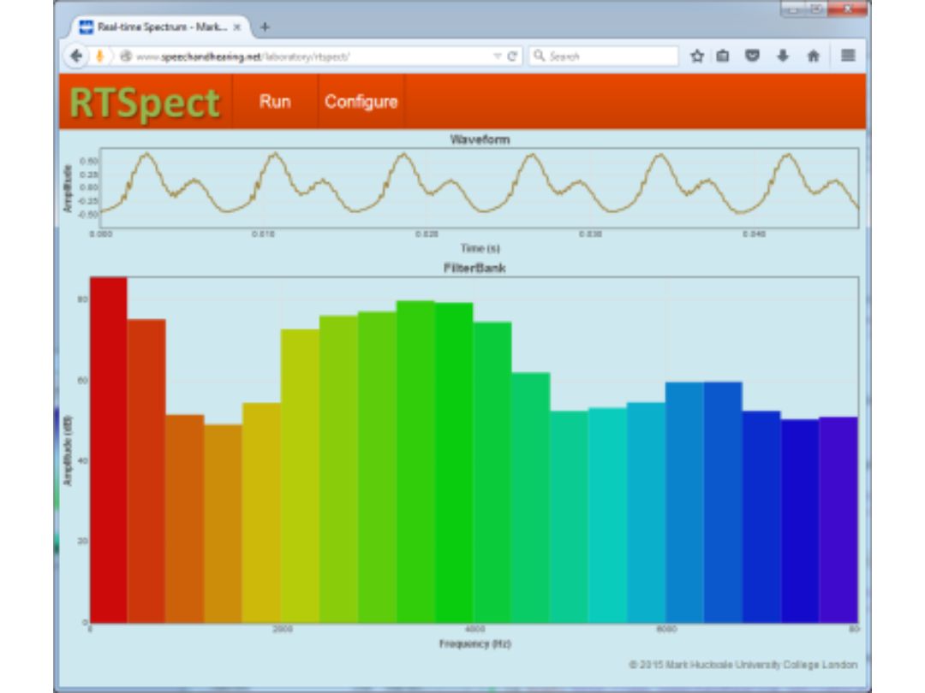925x693 pixels.
Task: Click the tab's favicon icon
Action: pos(87,27)
